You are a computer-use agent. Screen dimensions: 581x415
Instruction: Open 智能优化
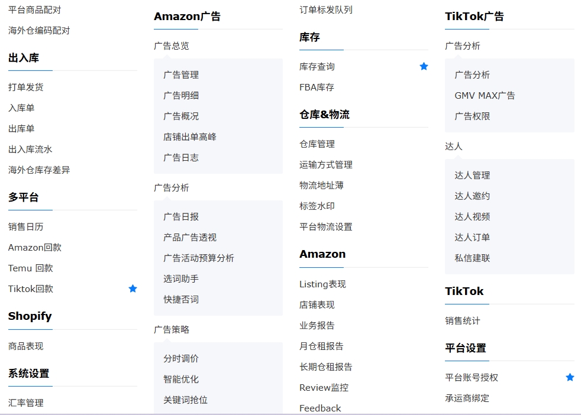(x=181, y=379)
